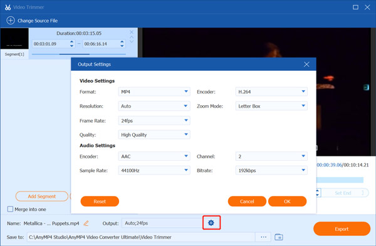Click the current time 00:00:39.06
The height and width of the screenshot is (246, 376).
329,165
